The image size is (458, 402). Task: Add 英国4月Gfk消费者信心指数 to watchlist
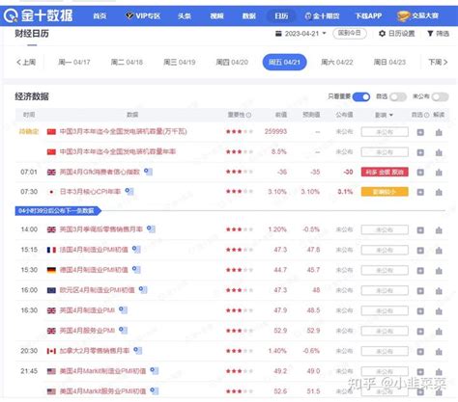pos(420,173)
